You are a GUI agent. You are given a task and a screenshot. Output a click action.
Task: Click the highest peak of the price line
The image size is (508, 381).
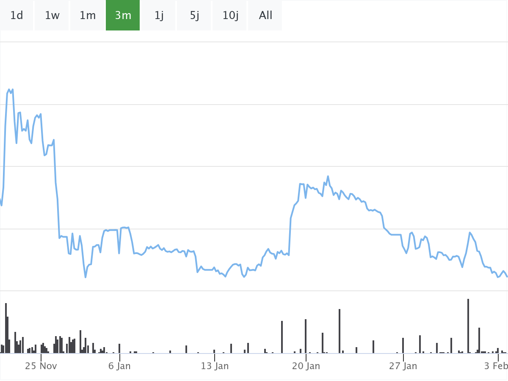point(9,90)
